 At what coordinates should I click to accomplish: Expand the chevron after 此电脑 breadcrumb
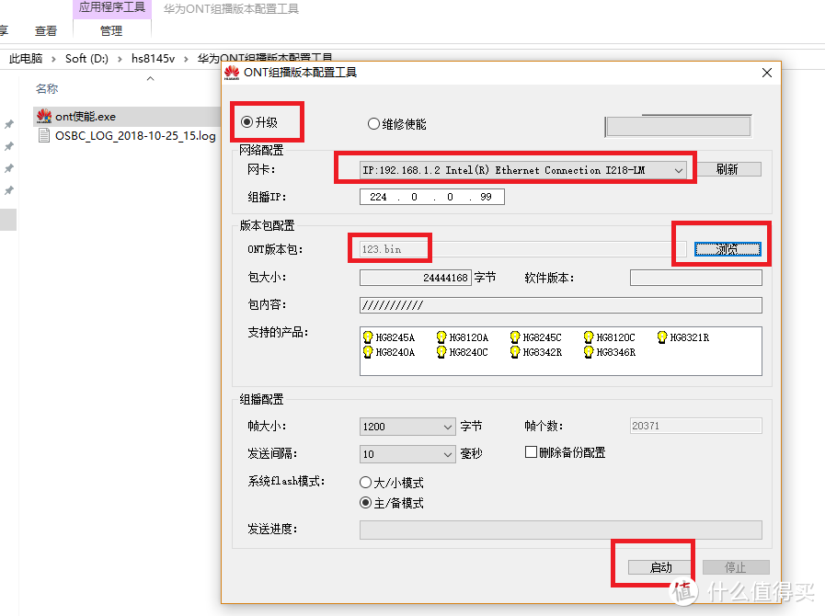53,59
